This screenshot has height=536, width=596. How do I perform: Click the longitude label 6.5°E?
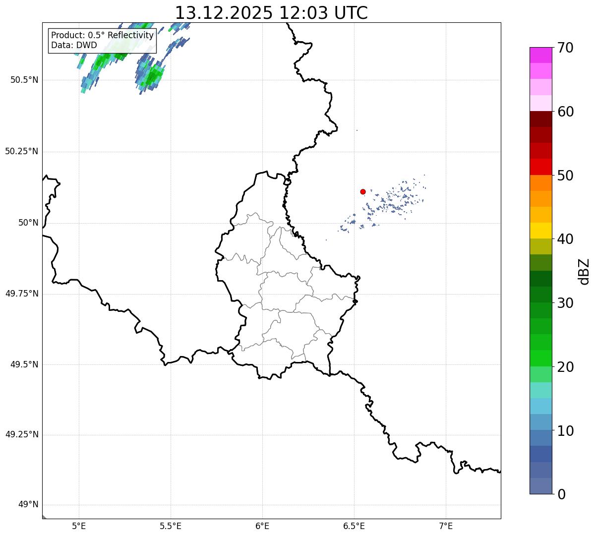click(355, 526)
